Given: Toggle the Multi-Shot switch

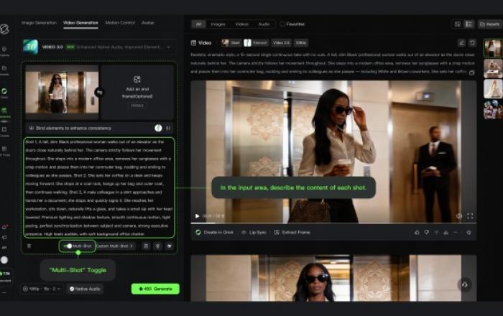Looking at the screenshot, I should point(68,246).
